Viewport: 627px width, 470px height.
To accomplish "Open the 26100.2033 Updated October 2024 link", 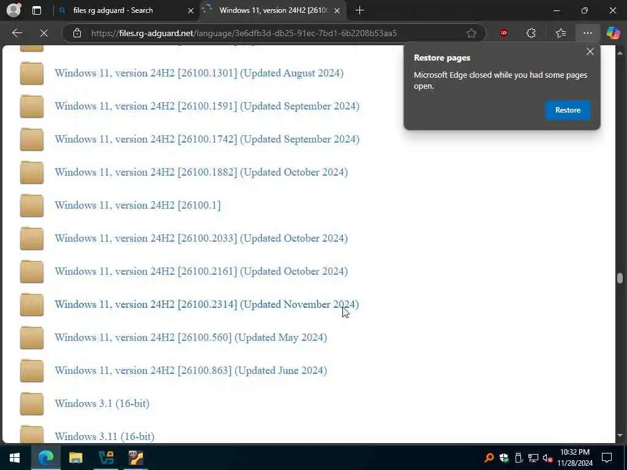I will tap(201, 238).
